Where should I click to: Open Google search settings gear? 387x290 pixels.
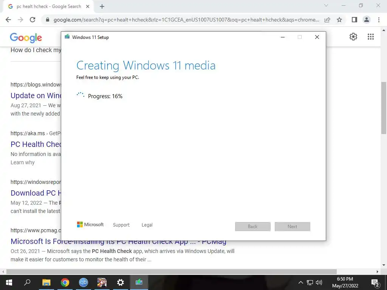coord(353,37)
